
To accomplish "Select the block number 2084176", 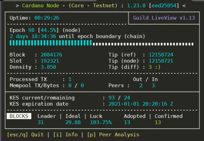I will coord(51,55).
